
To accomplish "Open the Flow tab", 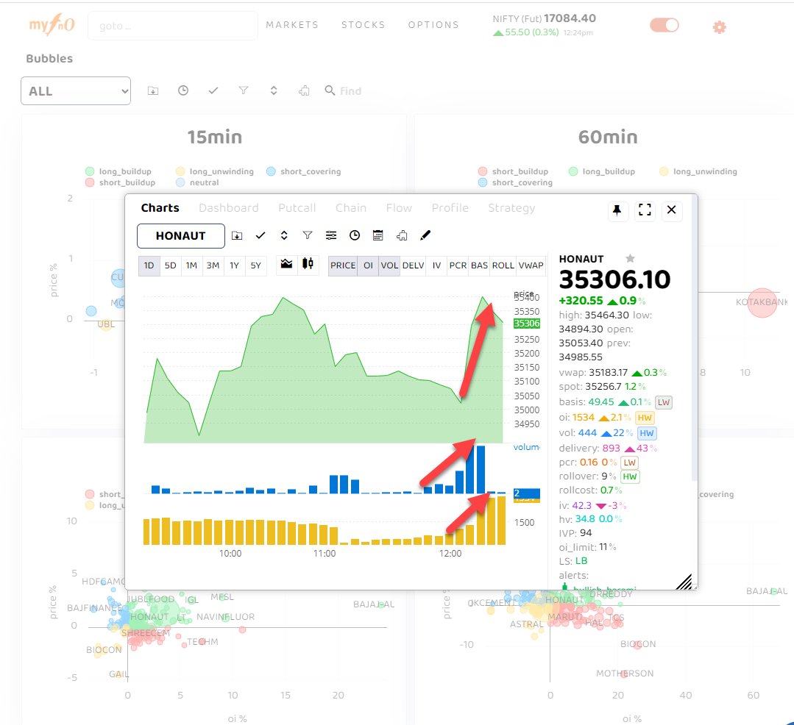I will [399, 208].
